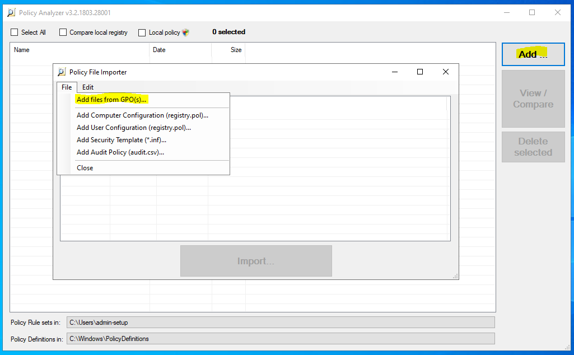Viewport: 574px width, 355px height.
Task: Open File menu in Policy File Importer
Action: click(67, 87)
